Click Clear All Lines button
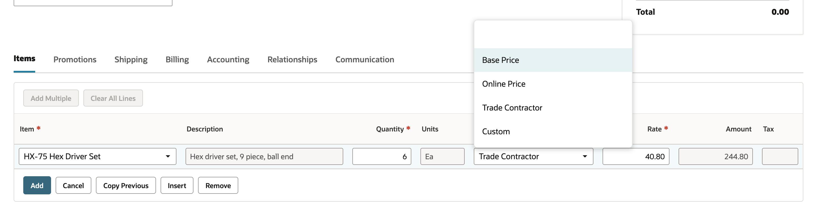 113,98
